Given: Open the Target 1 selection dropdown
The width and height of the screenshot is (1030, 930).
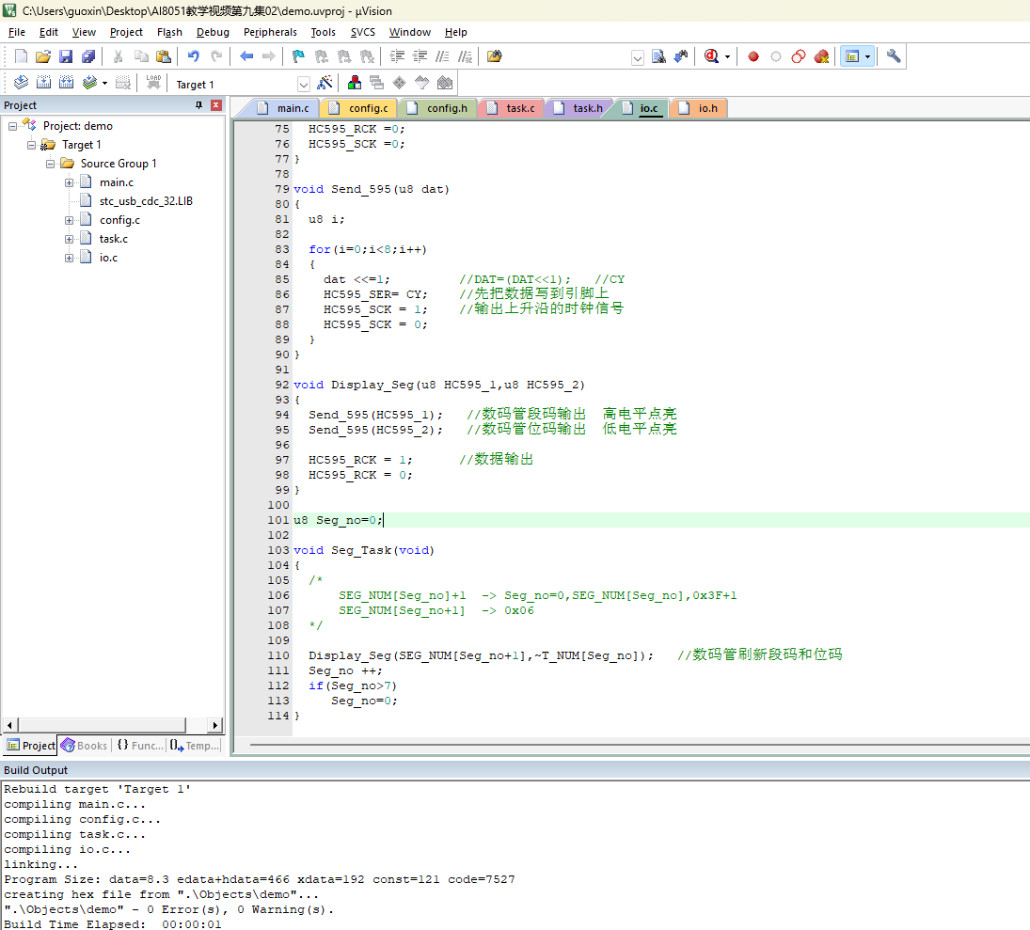Looking at the screenshot, I should click(304, 84).
